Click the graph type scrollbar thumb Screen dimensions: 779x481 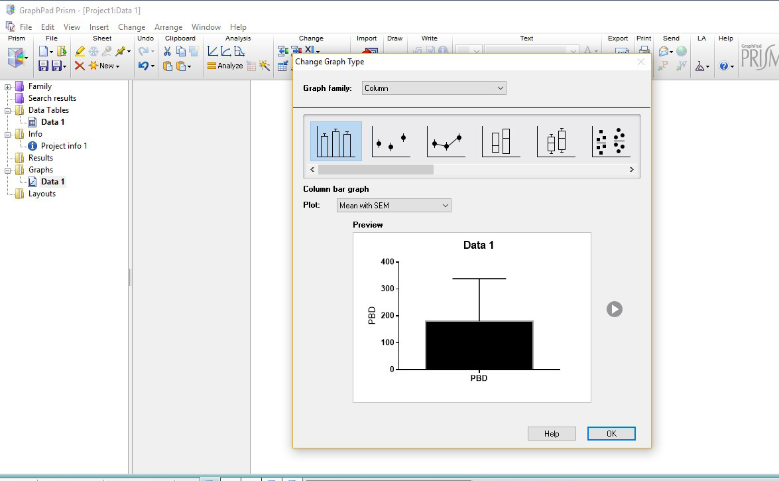[x=376, y=170]
